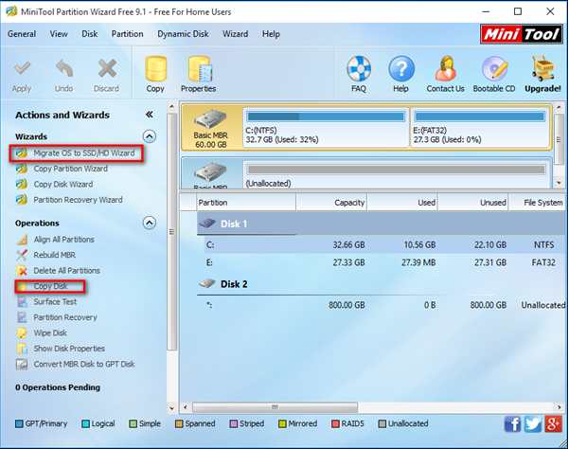
Task: Open the Facebook icon
Action: (x=512, y=424)
